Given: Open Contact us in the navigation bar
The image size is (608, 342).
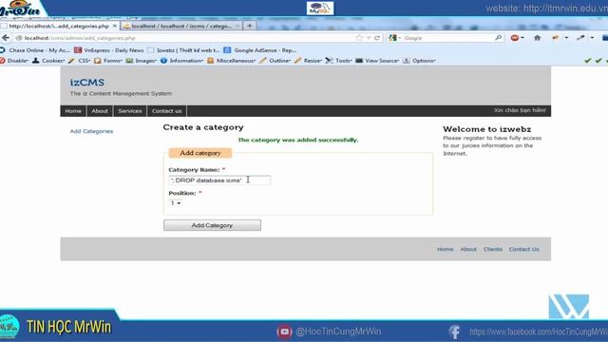Looking at the screenshot, I should 167,111.
